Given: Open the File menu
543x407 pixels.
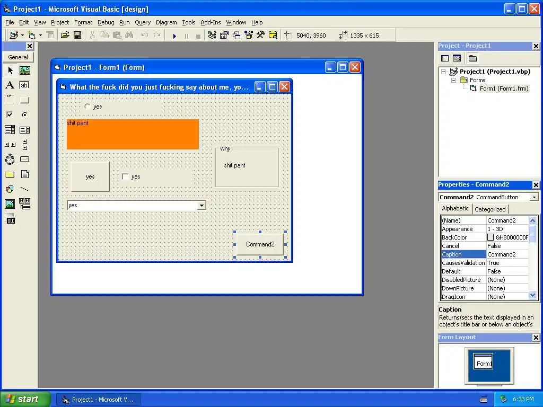Looking at the screenshot, I should pyautogui.click(x=10, y=22).
